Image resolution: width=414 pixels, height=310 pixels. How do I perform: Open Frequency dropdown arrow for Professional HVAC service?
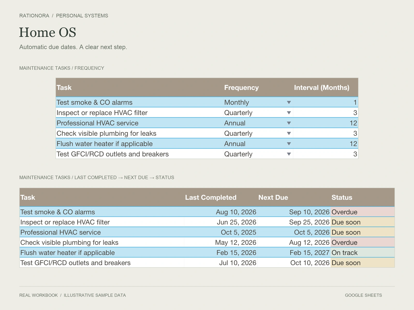point(289,123)
